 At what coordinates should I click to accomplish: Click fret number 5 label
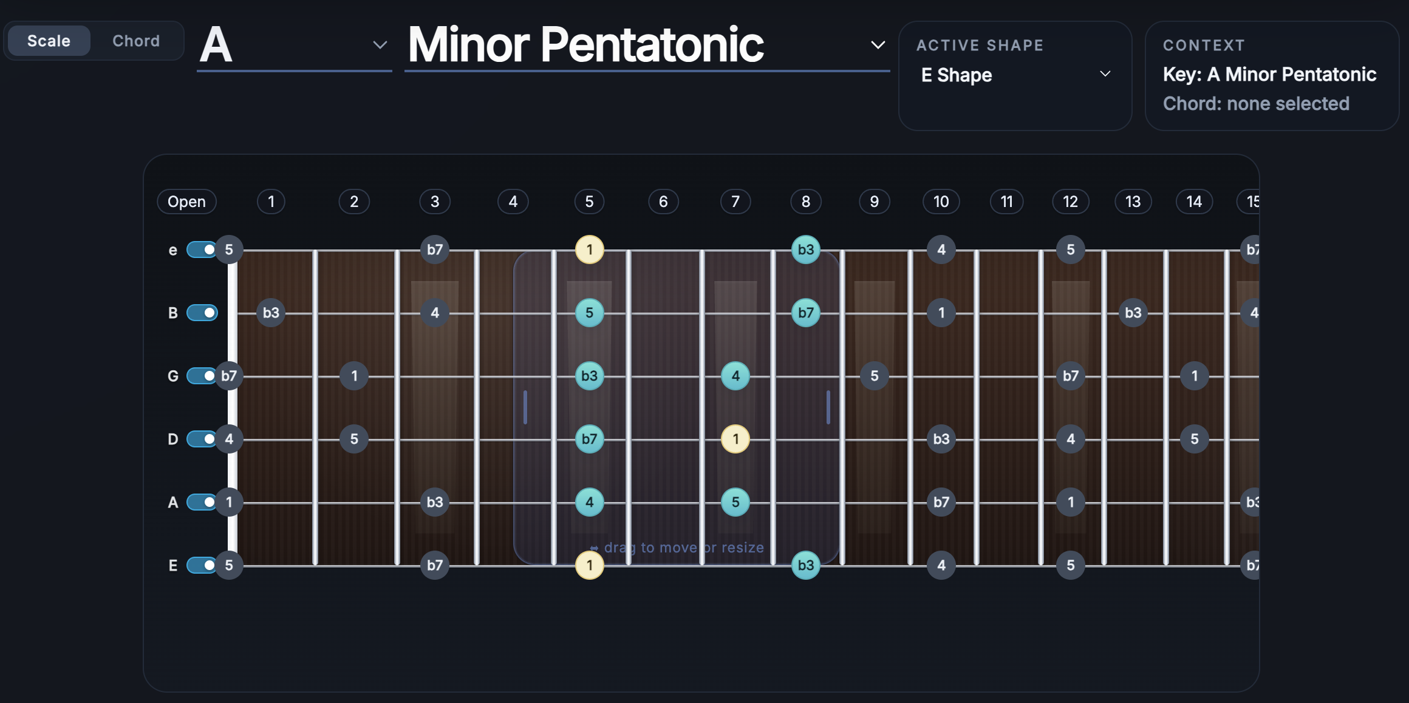pyautogui.click(x=589, y=202)
